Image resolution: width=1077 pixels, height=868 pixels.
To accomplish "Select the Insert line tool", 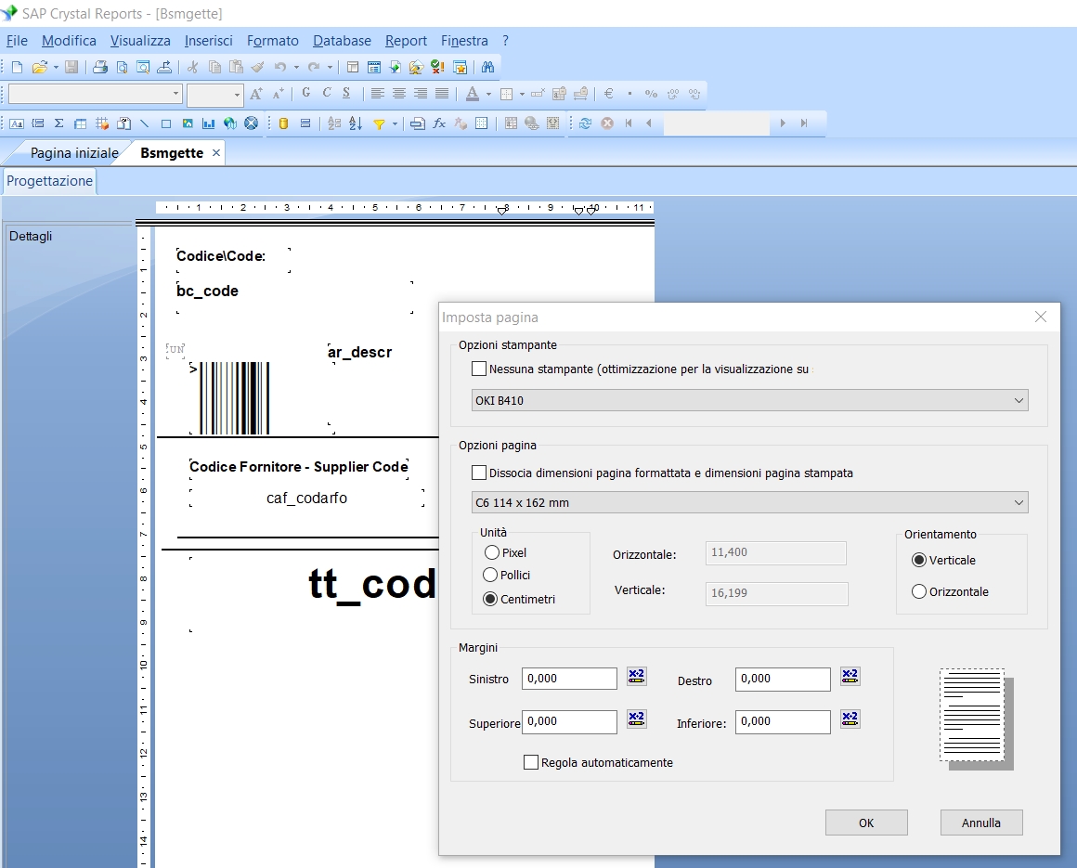I will click(x=144, y=123).
